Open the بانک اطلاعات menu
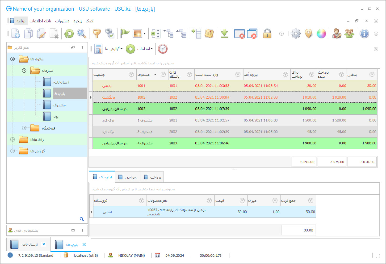The height and width of the screenshot is (264, 386). [40, 21]
